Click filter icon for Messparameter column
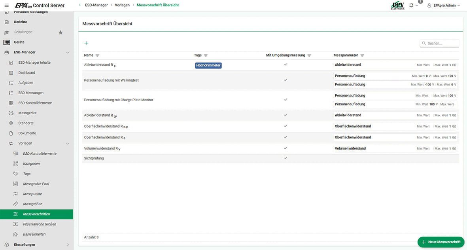 coord(362,55)
